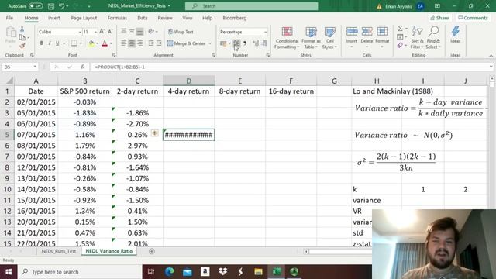Align text to the right
Image resolution: width=496 pixels, height=279 pixels.
click(139, 43)
